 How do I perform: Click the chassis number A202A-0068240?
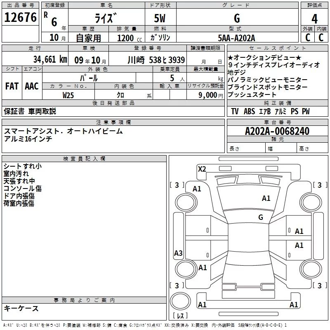point(277,131)
